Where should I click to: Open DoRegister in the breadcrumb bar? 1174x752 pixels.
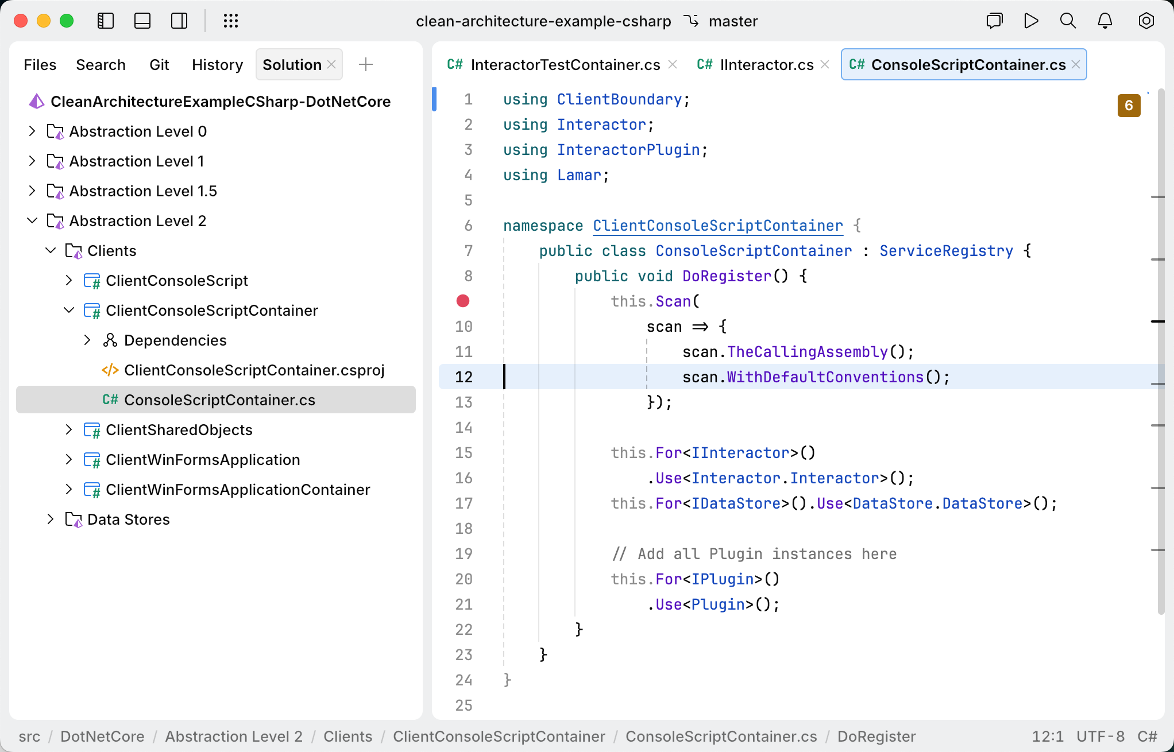point(876,737)
